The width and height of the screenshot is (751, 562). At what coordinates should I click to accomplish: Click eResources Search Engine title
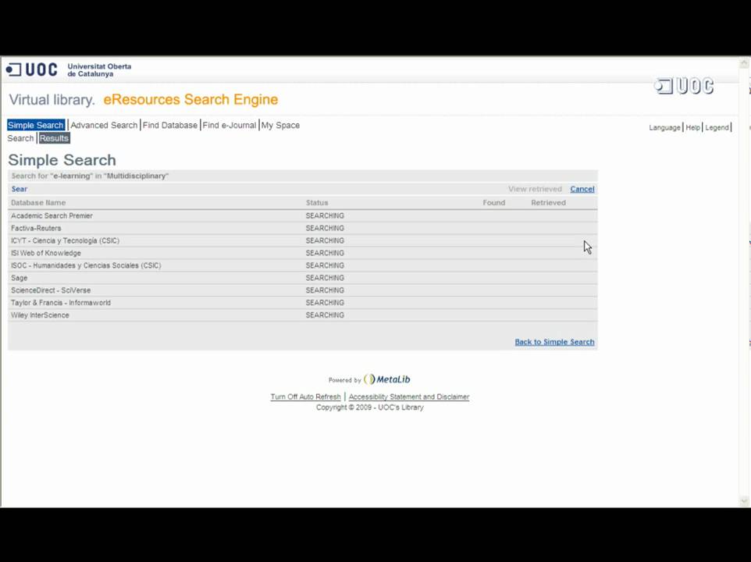point(190,100)
